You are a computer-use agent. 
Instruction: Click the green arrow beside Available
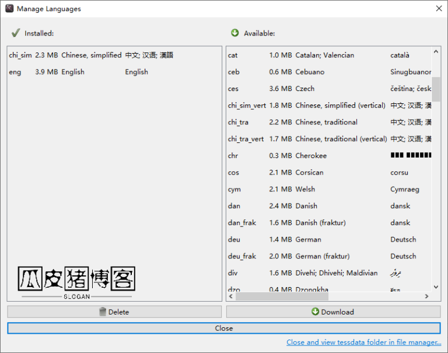coord(235,33)
